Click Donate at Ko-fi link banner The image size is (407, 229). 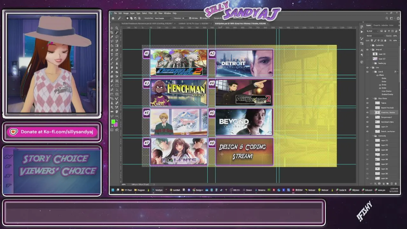click(52, 132)
